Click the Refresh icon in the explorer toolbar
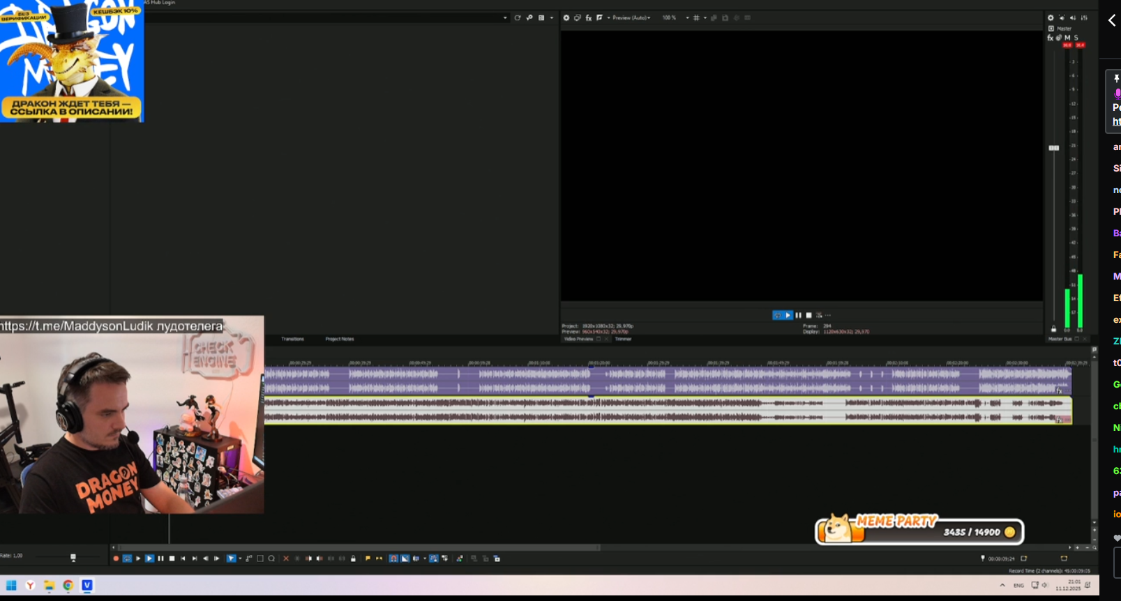 [518, 18]
